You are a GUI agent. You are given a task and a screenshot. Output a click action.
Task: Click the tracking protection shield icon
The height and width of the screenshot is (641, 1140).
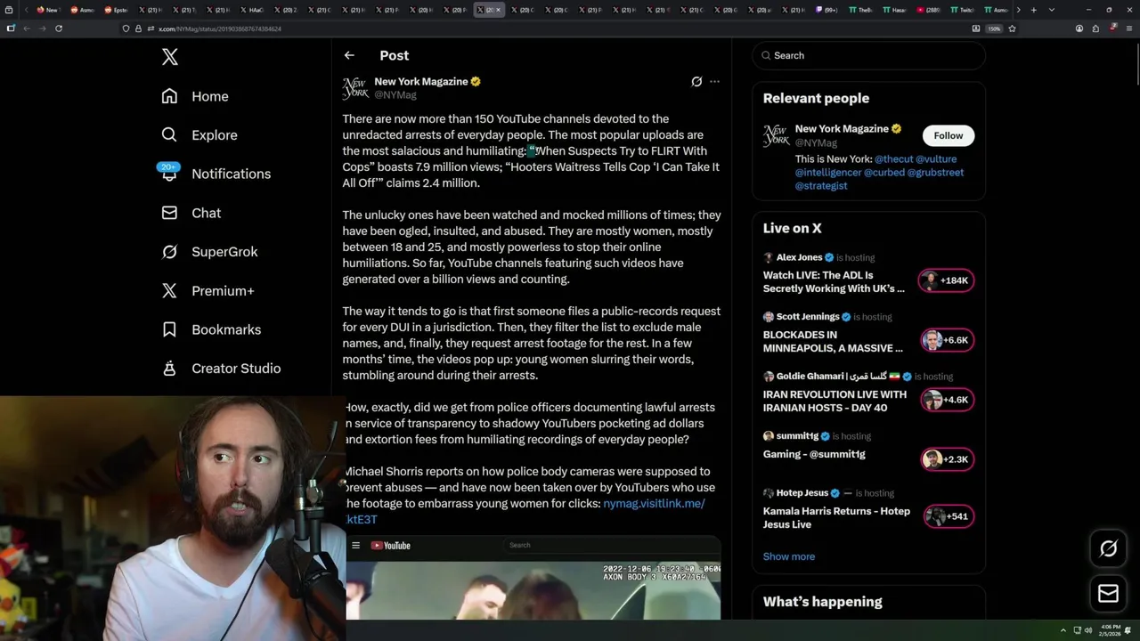(126, 28)
